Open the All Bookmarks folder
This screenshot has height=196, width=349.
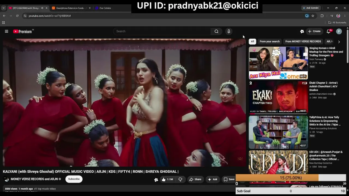click(x=337, y=23)
